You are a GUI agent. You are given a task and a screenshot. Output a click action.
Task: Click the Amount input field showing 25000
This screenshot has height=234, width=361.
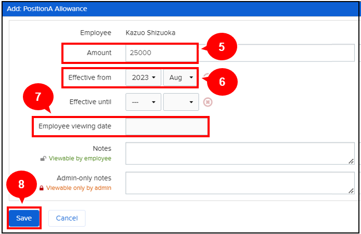click(240, 53)
